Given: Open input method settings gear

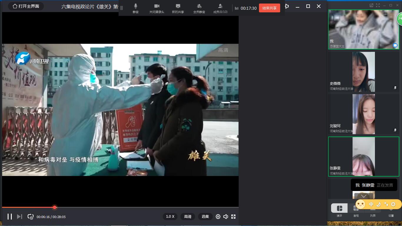Looking at the screenshot, I should click(x=393, y=204).
